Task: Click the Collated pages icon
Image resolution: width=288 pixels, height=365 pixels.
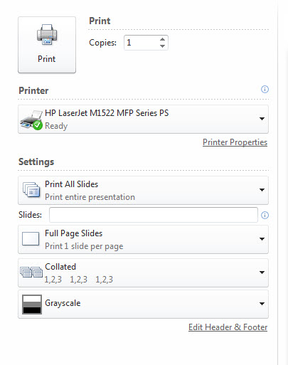Action: pyautogui.click(x=31, y=272)
